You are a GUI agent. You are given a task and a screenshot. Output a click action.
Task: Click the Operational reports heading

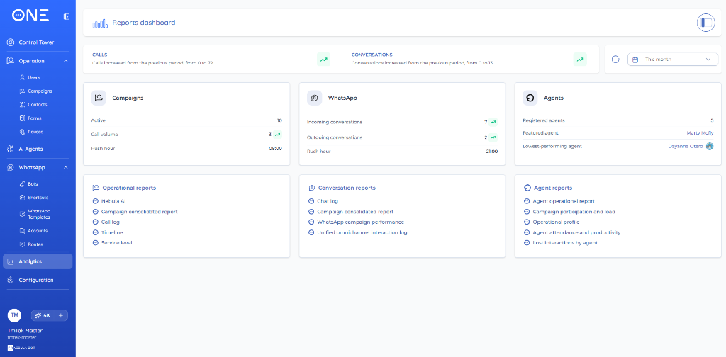[129, 188]
